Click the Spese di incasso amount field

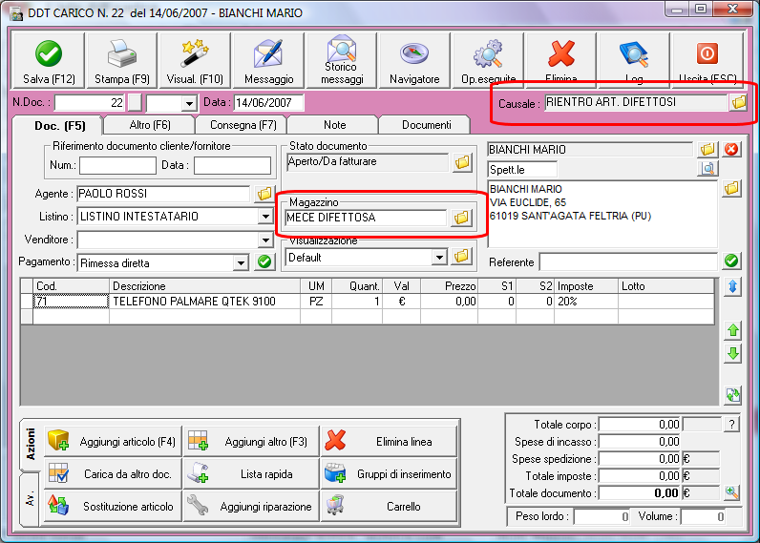click(x=640, y=442)
